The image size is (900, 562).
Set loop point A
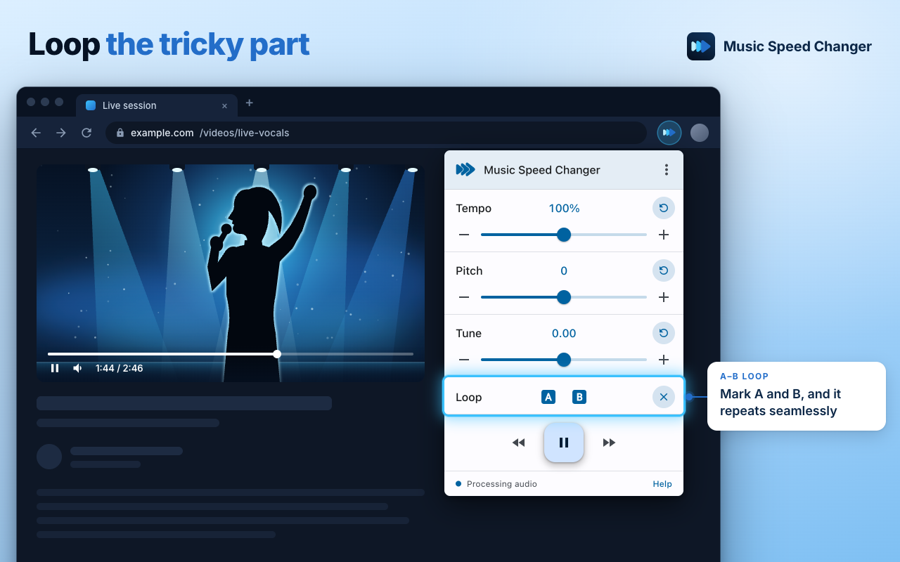(548, 397)
